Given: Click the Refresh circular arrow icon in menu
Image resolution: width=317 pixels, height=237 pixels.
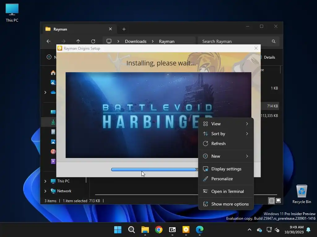Looking at the screenshot, I should [x=206, y=143].
